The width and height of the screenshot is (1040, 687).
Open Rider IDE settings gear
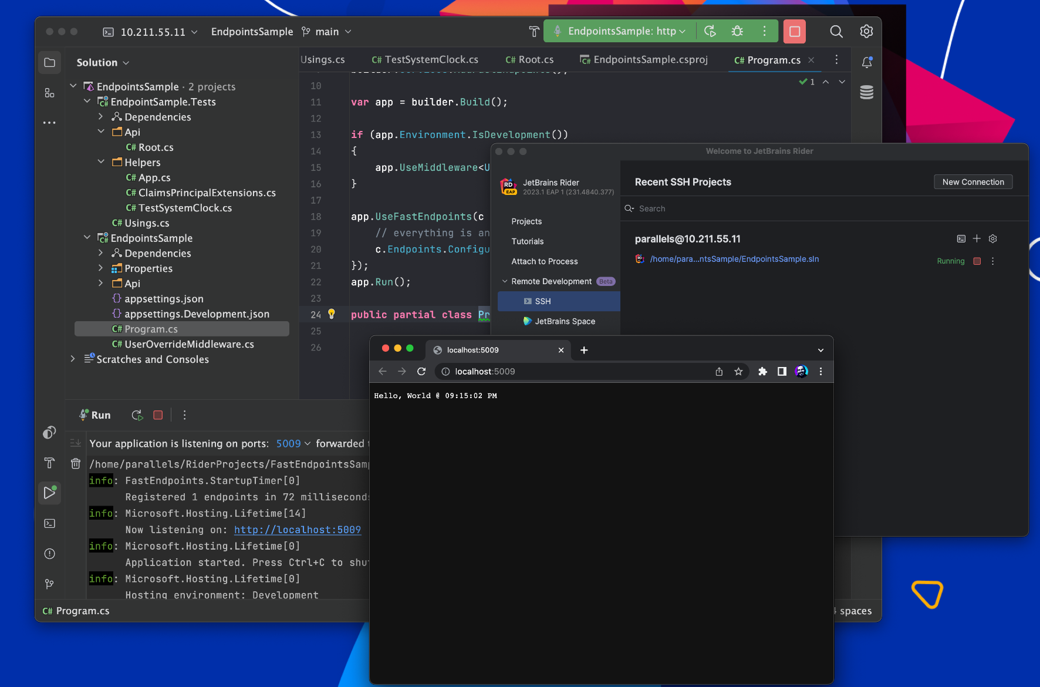866,32
